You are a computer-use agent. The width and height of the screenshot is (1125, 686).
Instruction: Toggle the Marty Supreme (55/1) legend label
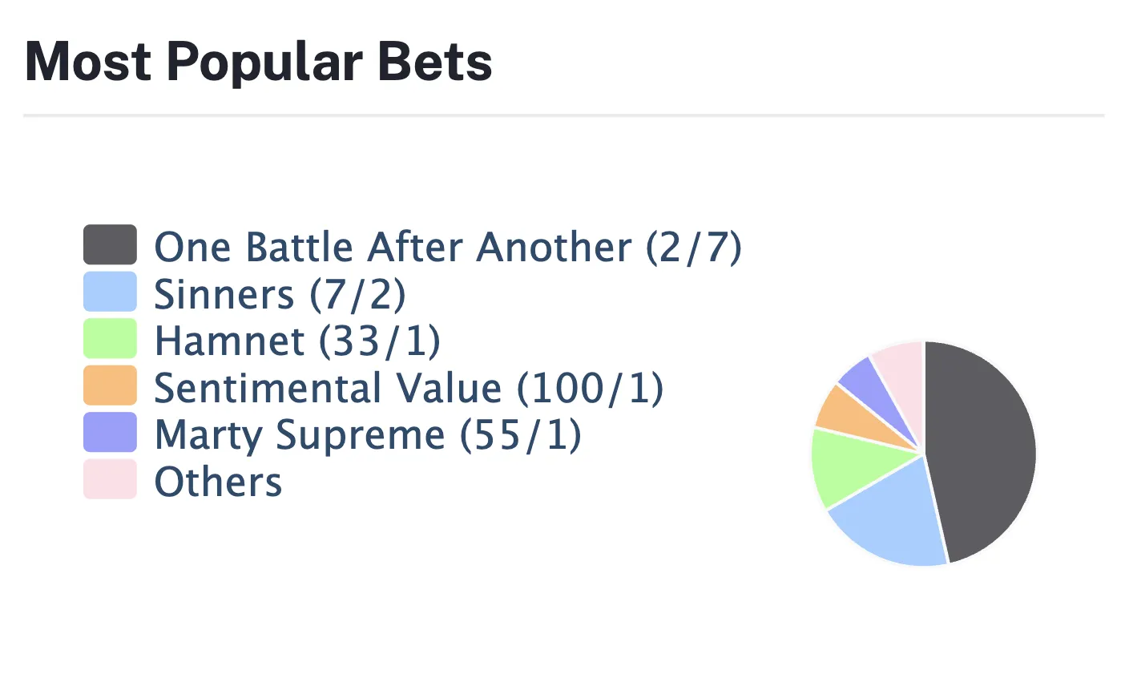point(367,434)
